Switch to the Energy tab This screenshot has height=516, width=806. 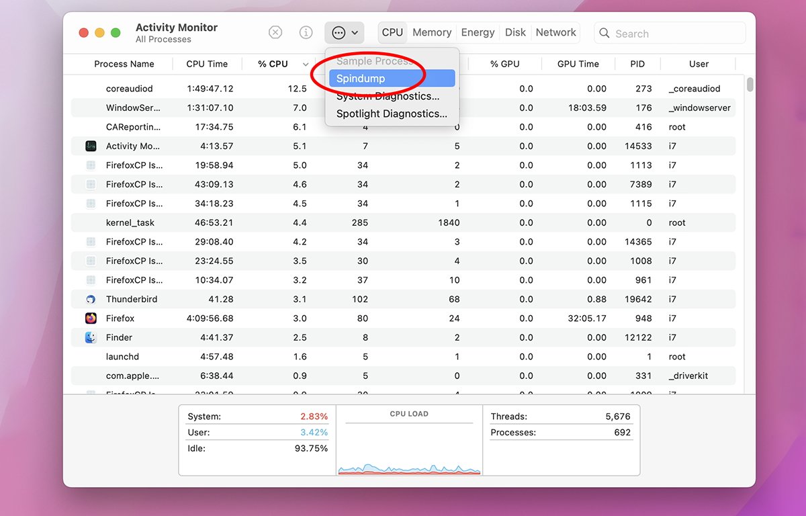tap(478, 32)
